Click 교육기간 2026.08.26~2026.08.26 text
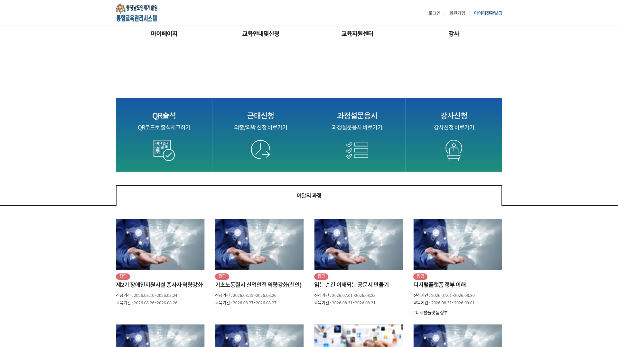Screen dimensions: 618x347 [x=147, y=303]
